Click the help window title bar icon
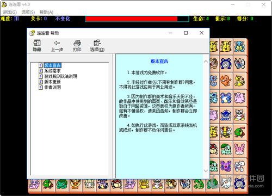Screen dimensions: 272x196 [x=32, y=33]
